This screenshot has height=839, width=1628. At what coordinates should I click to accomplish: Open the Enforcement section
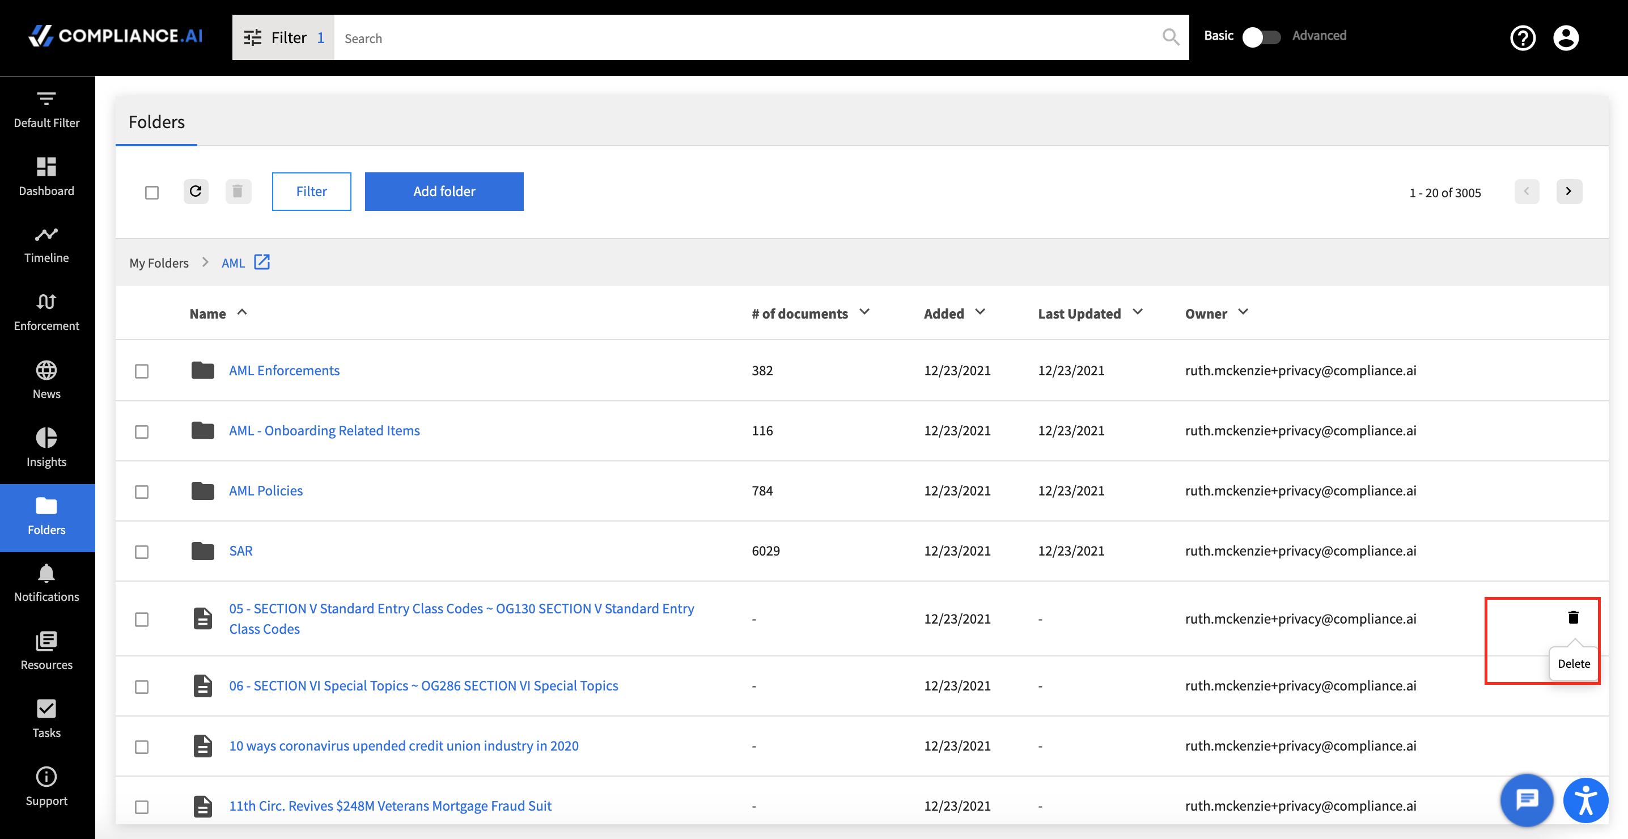click(x=47, y=313)
